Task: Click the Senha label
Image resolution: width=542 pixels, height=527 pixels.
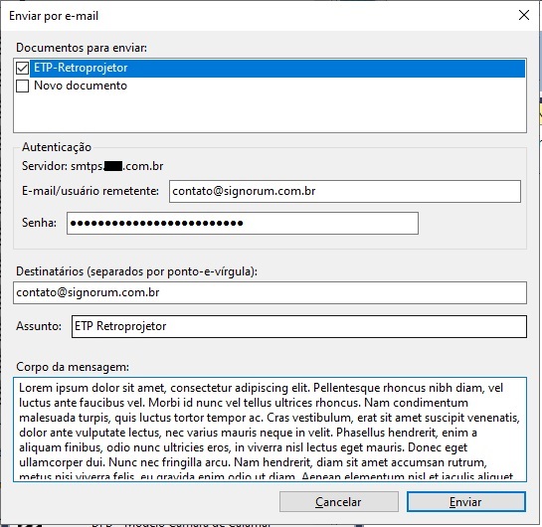Action: tap(39, 223)
